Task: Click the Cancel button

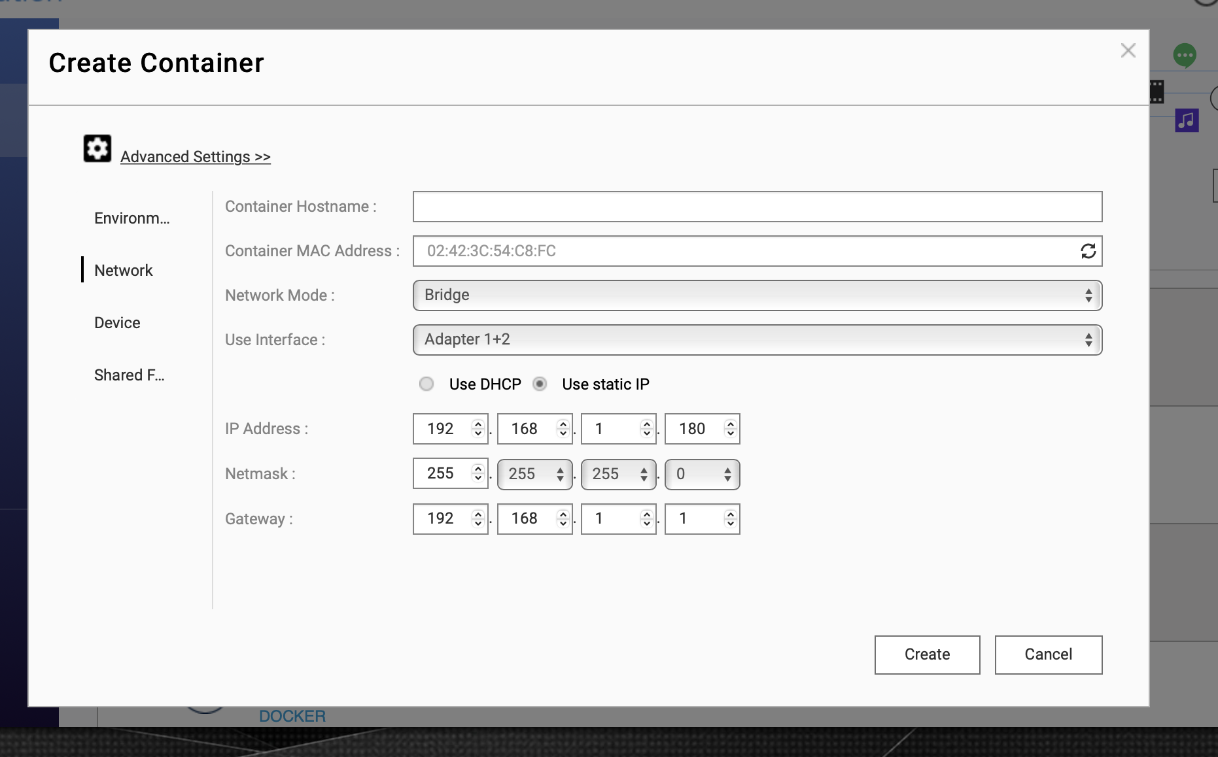Action: 1048,654
